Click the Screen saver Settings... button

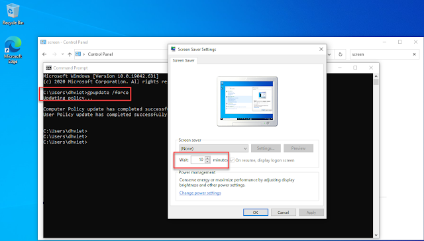pyautogui.click(x=266, y=148)
